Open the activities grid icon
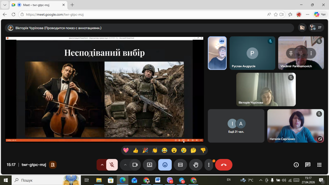Viewport: 329px width, 185px height. (x=319, y=165)
